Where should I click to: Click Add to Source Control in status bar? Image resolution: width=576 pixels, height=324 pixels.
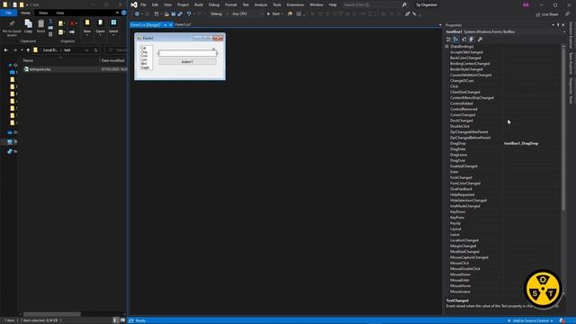[x=530, y=320]
